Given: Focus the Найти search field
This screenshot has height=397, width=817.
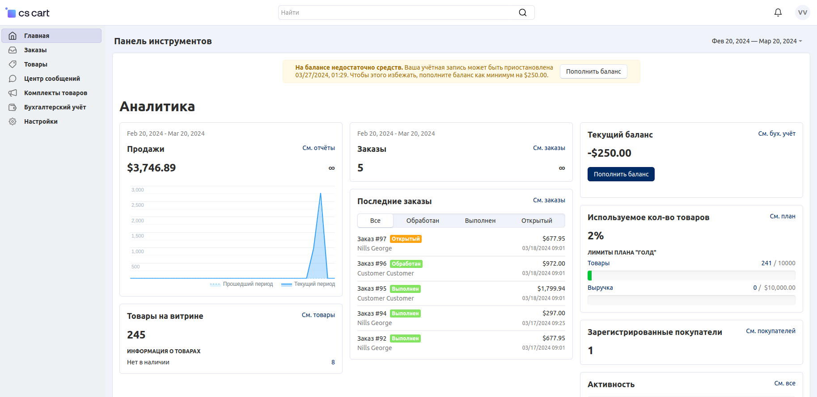Looking at the screenshot, I should [x=398, y=13].
